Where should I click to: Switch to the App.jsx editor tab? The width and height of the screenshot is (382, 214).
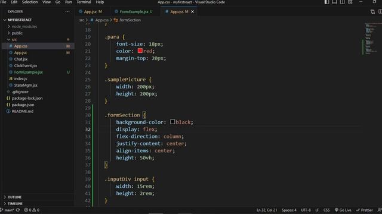coord(90,12)
